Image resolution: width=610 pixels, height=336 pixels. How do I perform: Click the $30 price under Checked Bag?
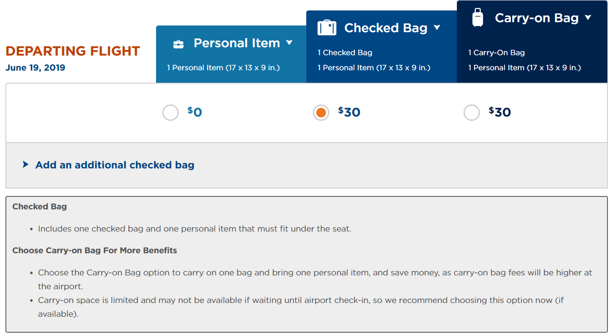(x=349, y=112)
